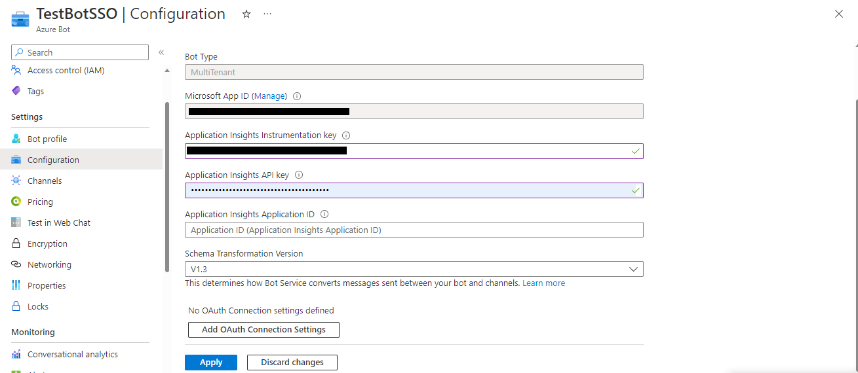Screen dimensions: 858x373
Task: Click the Properties bars icon
Action: tap(16, 285)
